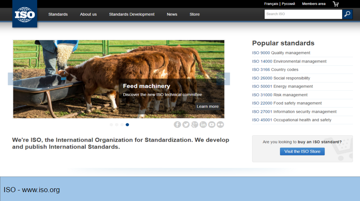Select the first carousel dot

112,125
